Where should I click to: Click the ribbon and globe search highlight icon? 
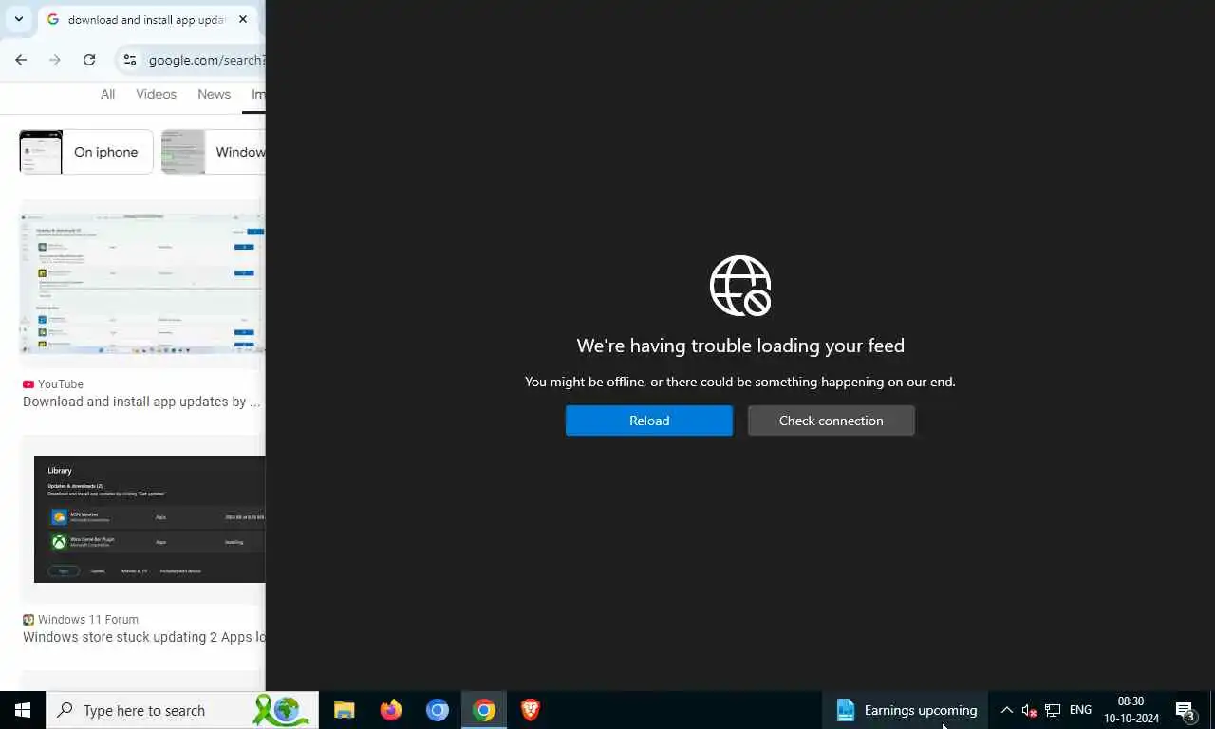[281, 710]
